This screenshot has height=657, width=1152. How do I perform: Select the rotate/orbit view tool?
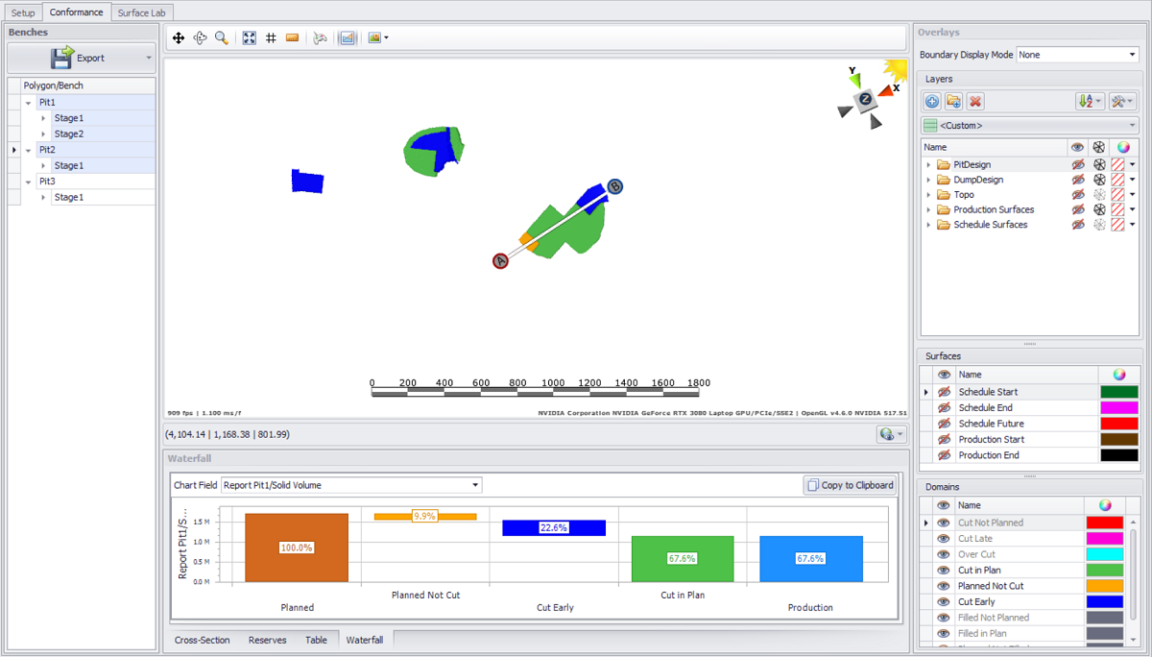coord(200,38)
